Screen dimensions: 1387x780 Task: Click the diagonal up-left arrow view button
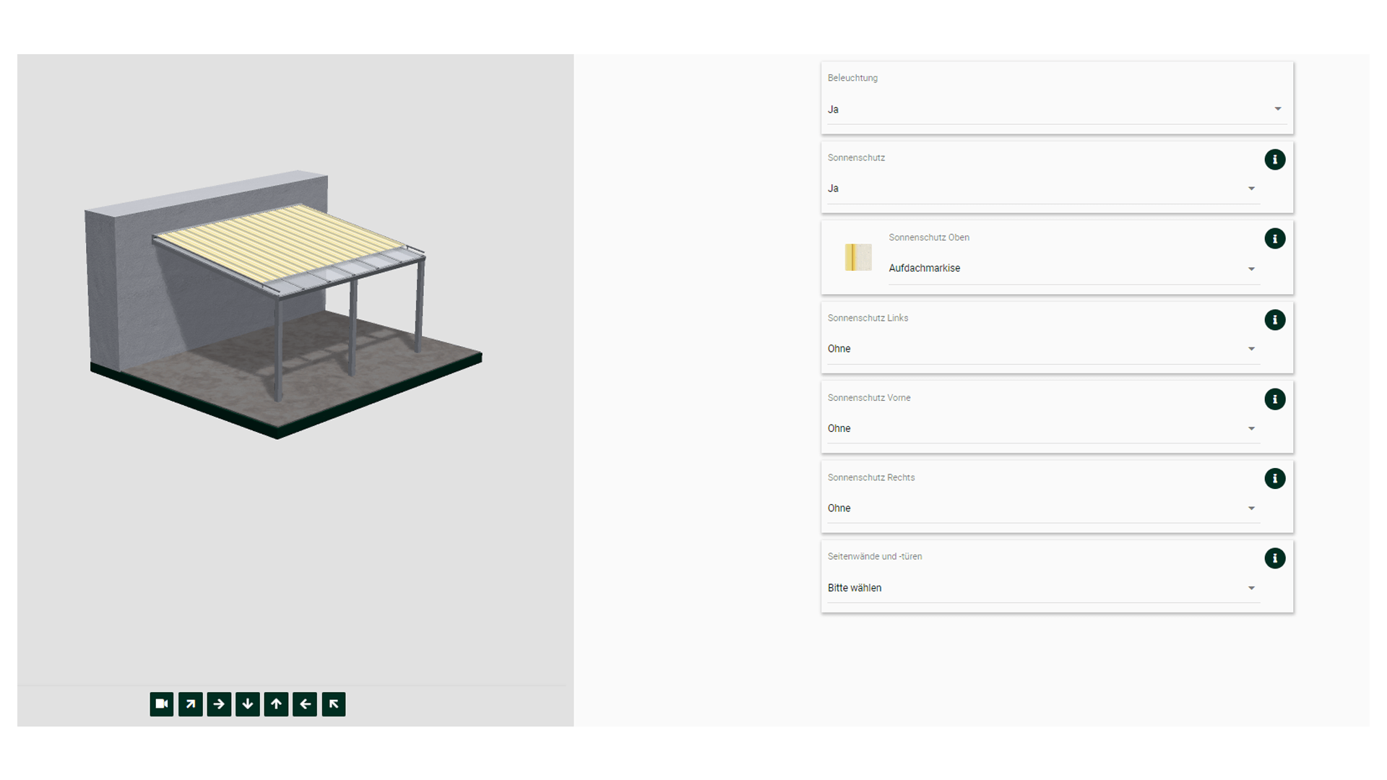334,704
